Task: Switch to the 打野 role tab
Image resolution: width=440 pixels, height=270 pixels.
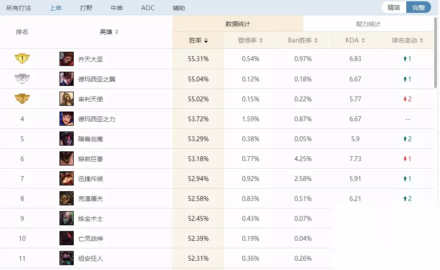Action: [x=86, y=8]
